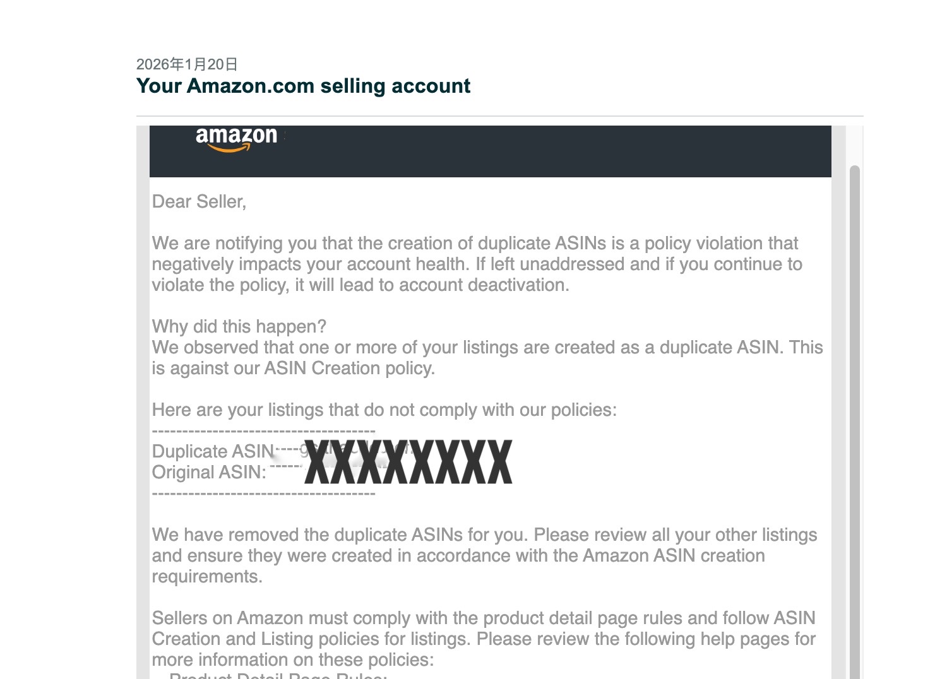947x679 pixels.
Task: Click the "Why did this happen?" line
Action: tap(239, 327)
